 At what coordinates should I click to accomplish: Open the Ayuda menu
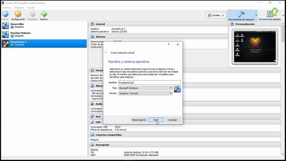point(31,8)
